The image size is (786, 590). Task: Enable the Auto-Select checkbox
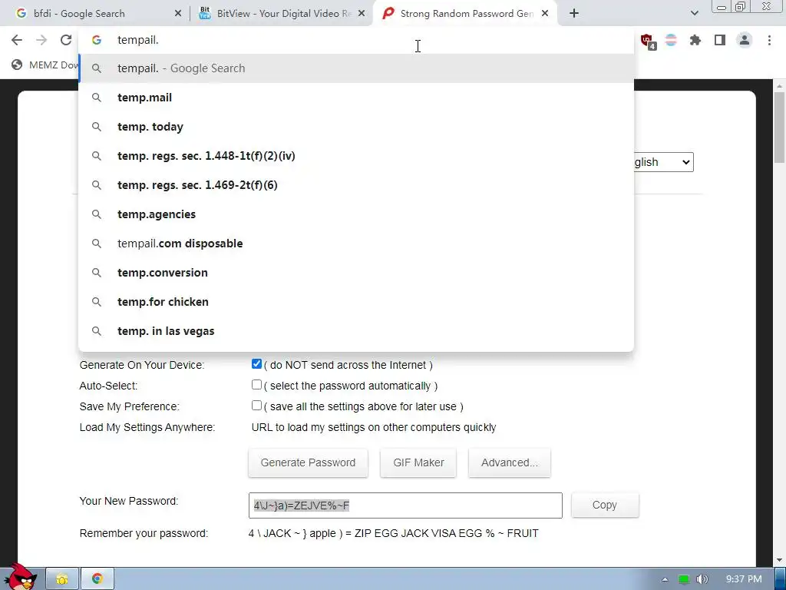pyautogui.click(x=256, y=385)
